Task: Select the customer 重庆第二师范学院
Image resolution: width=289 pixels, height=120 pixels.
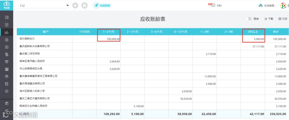Action: coord(29,54)
